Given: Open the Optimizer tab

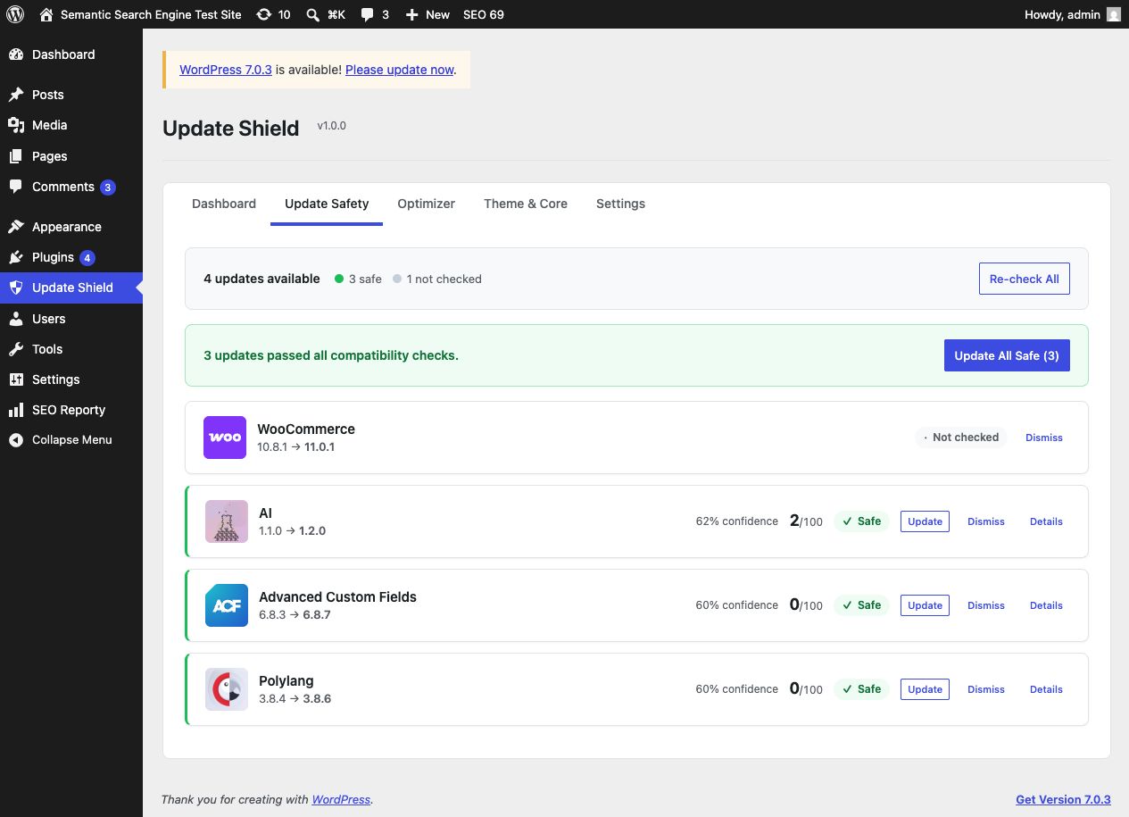Looking at the screenshot, I should pos(427,204).
